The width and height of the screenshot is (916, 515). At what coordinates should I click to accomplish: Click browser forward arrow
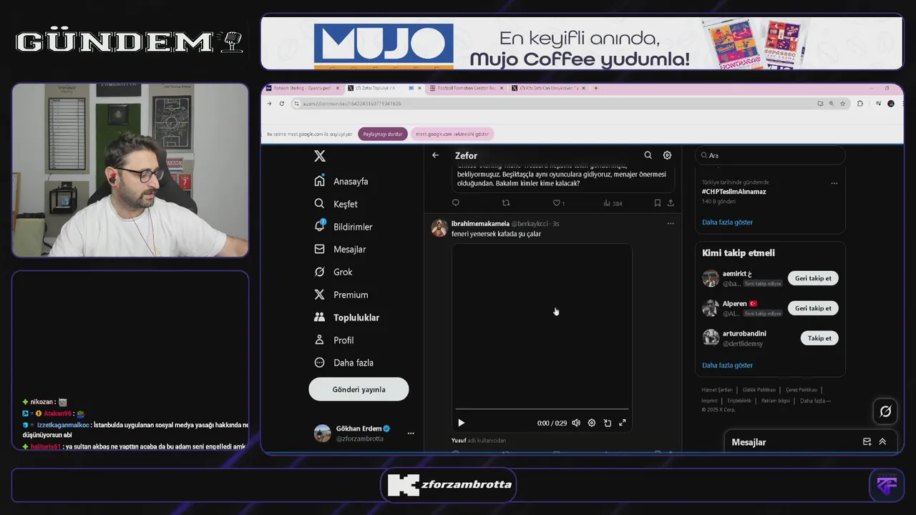pyautogui.click(x=269, y=104)
